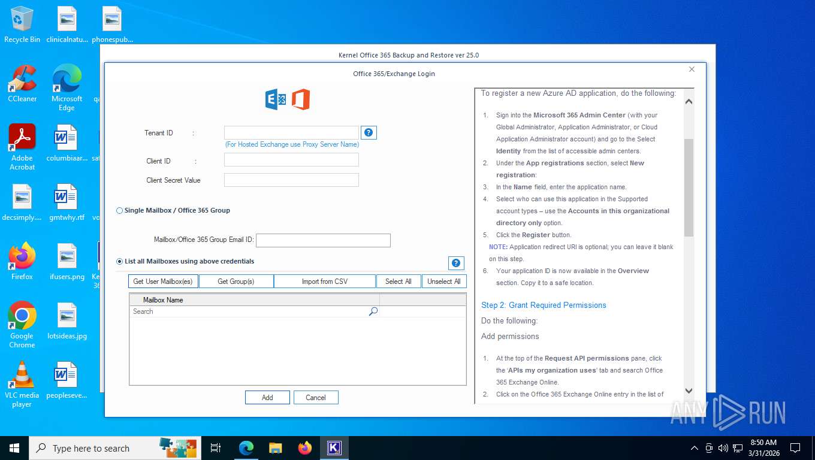The width and height of the screenshot is (815, 460).
Task: Click the help panel scrollbar thumb
Action: pos(689,187)
